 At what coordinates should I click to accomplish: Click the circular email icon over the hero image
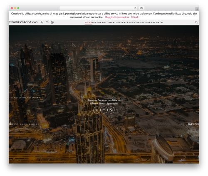[104, 110]
